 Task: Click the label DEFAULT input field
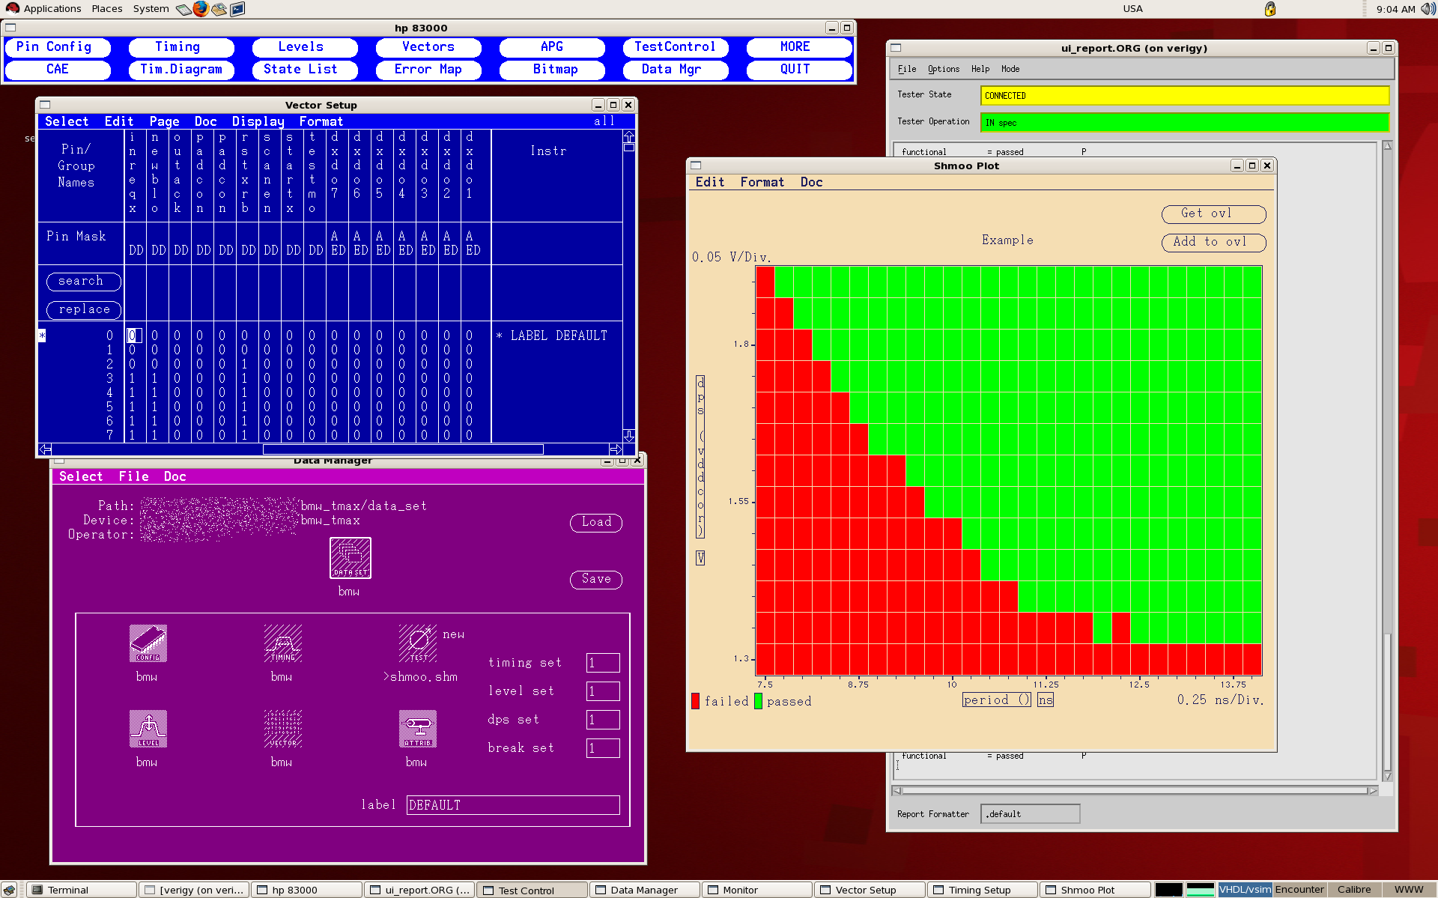click(512, 805)
